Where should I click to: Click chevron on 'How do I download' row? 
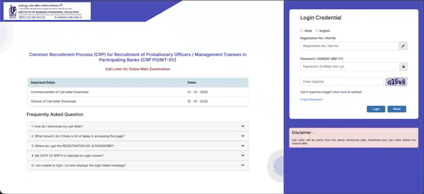(x=243, y=126)
